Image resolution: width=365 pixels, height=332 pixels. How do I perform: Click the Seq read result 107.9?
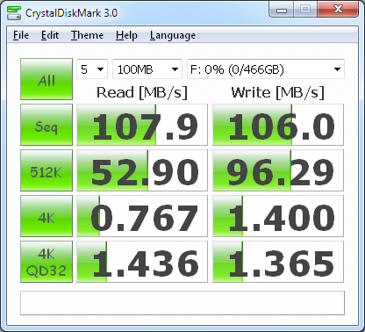point(142,125)
